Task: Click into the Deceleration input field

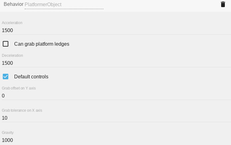Action: tap(116, 63)
